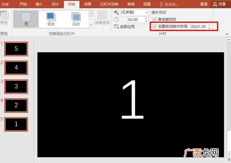Click the vertical scrollbar up arrow
Image resolution: width=231 pixels, height=163 pixels.
(x=229, y=40)
